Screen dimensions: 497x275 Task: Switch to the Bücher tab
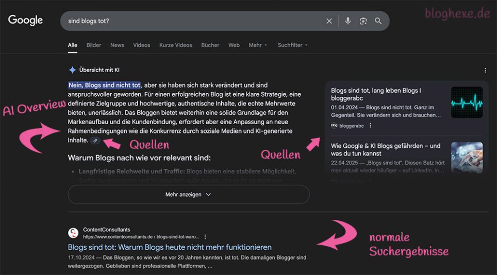210,45
